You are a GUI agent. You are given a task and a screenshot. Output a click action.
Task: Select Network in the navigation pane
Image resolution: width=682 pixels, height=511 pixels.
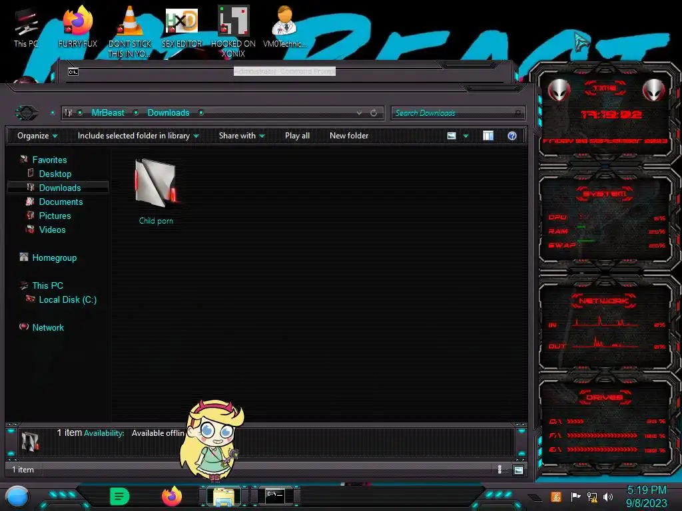point(48,327)
